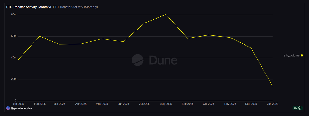Click the Jan 2025 x-axis label
309x116 pixels.
pos(18,104)
